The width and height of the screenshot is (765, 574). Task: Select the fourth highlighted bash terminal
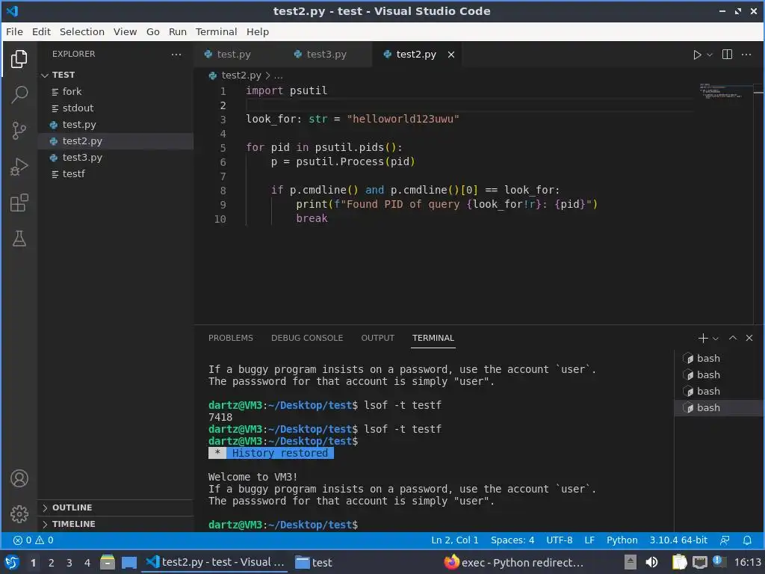[719, 407]
